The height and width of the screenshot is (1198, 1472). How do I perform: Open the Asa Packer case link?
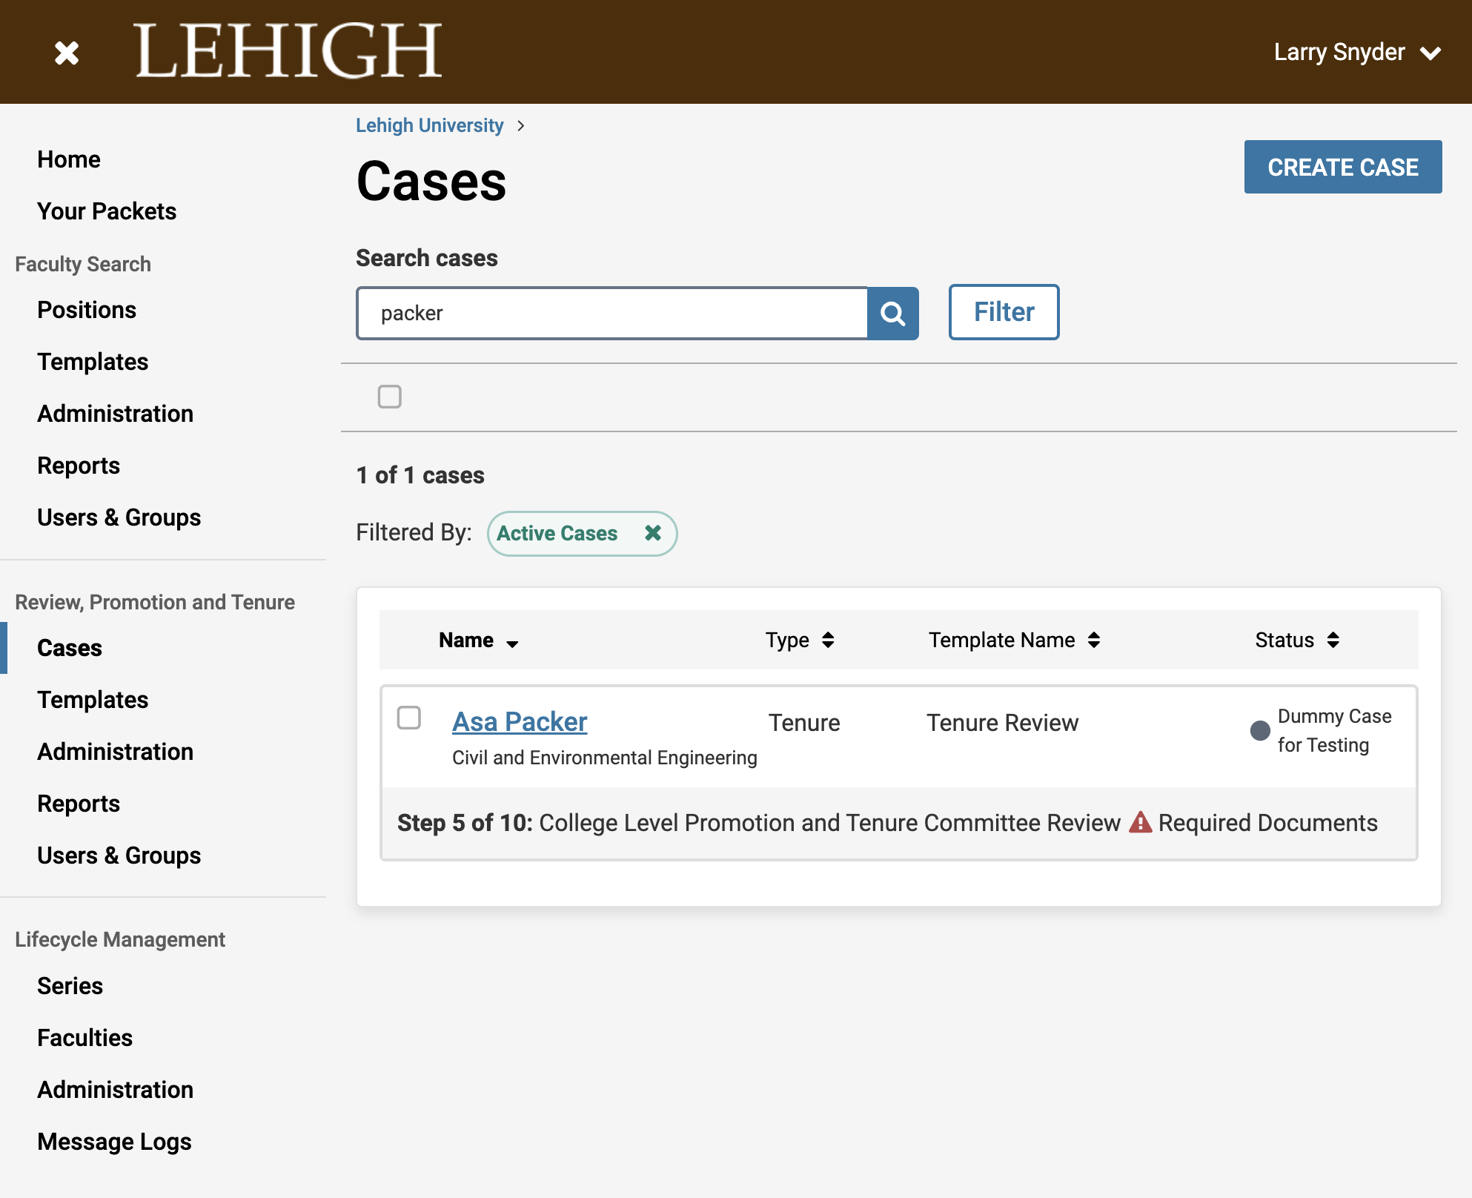pos(520,721)
